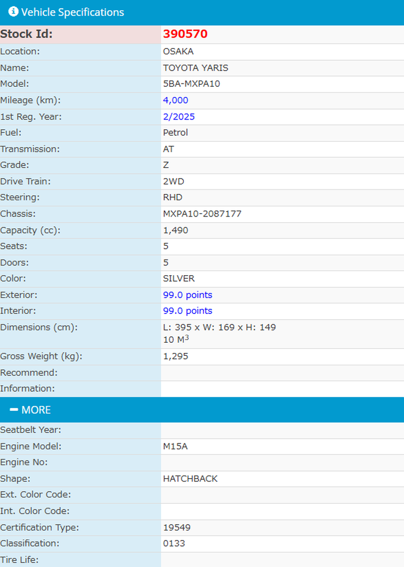
Task: Click the transmission value AT
Action: (169, 149)
